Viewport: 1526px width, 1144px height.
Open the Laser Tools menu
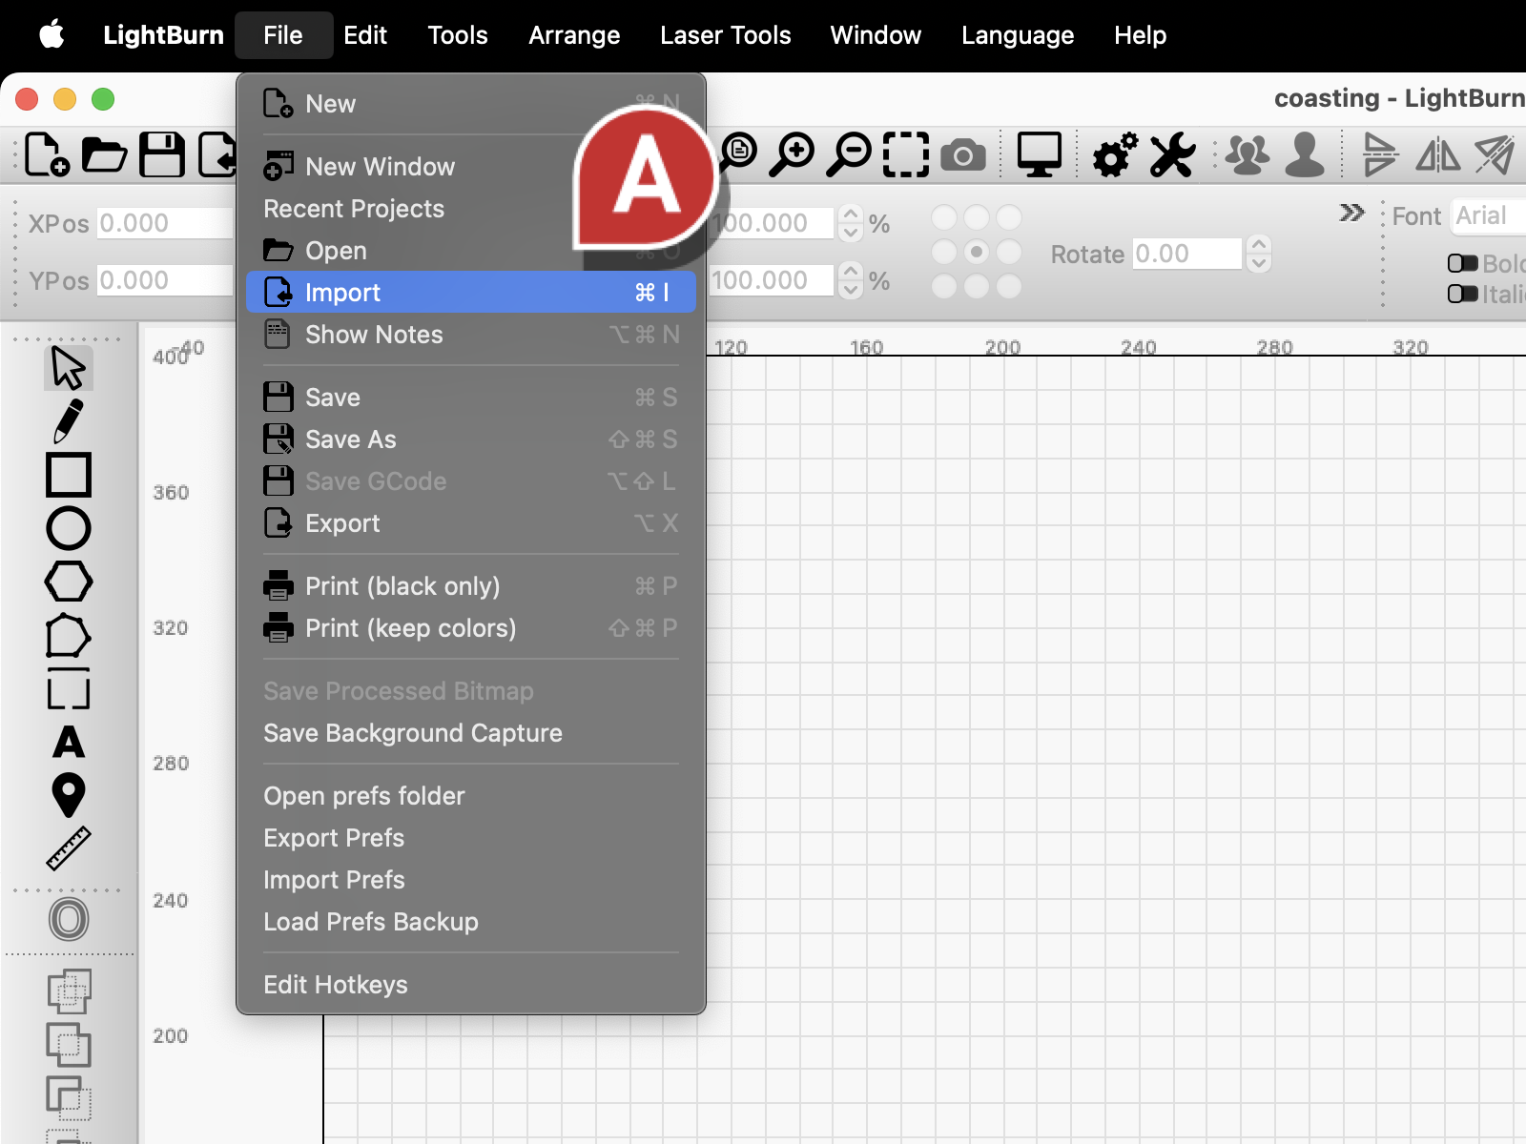pyautogui.click(x=725, y=35)
